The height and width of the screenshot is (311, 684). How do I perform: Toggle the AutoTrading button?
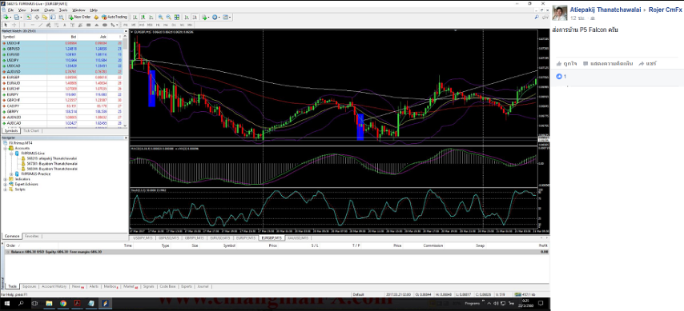115,17
